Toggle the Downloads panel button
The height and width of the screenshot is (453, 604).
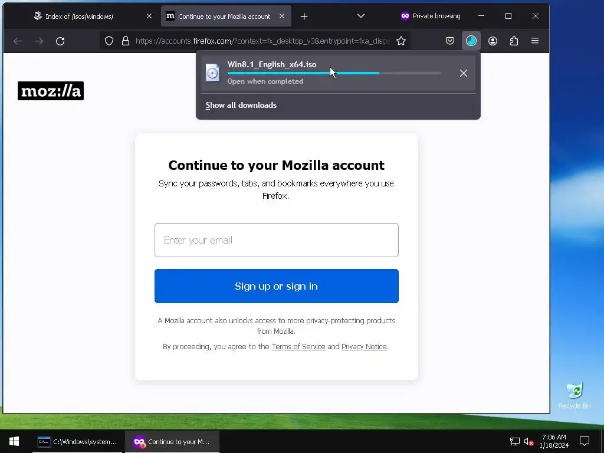point(471,41)
